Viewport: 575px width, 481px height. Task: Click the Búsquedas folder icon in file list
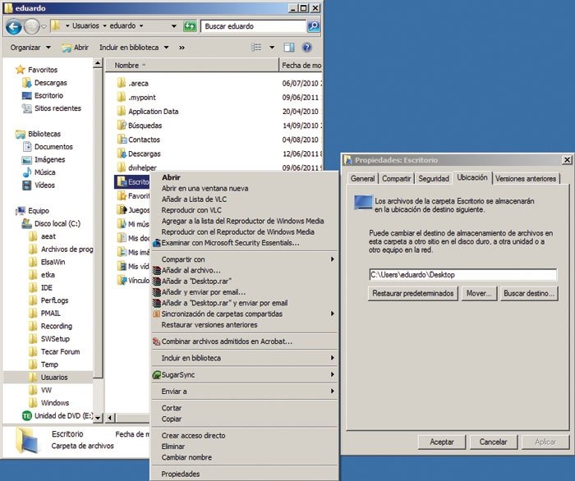tap(122, 126)
